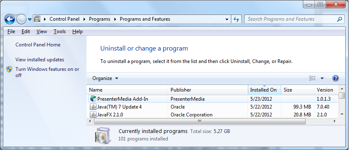Image resolution: width=349 pixels, height=150 pixels.
Task: Click the greyed Forward arrow button
Action: (22, 19)
